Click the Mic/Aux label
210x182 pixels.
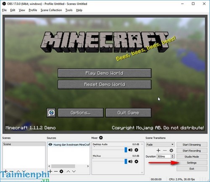(x=97, y=156)
